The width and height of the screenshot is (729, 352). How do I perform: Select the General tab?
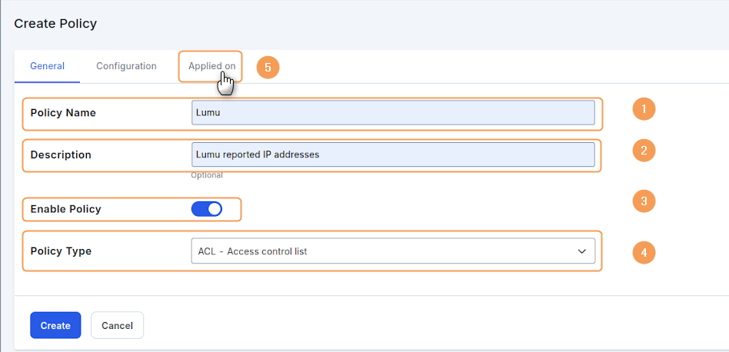coord(47,66)
